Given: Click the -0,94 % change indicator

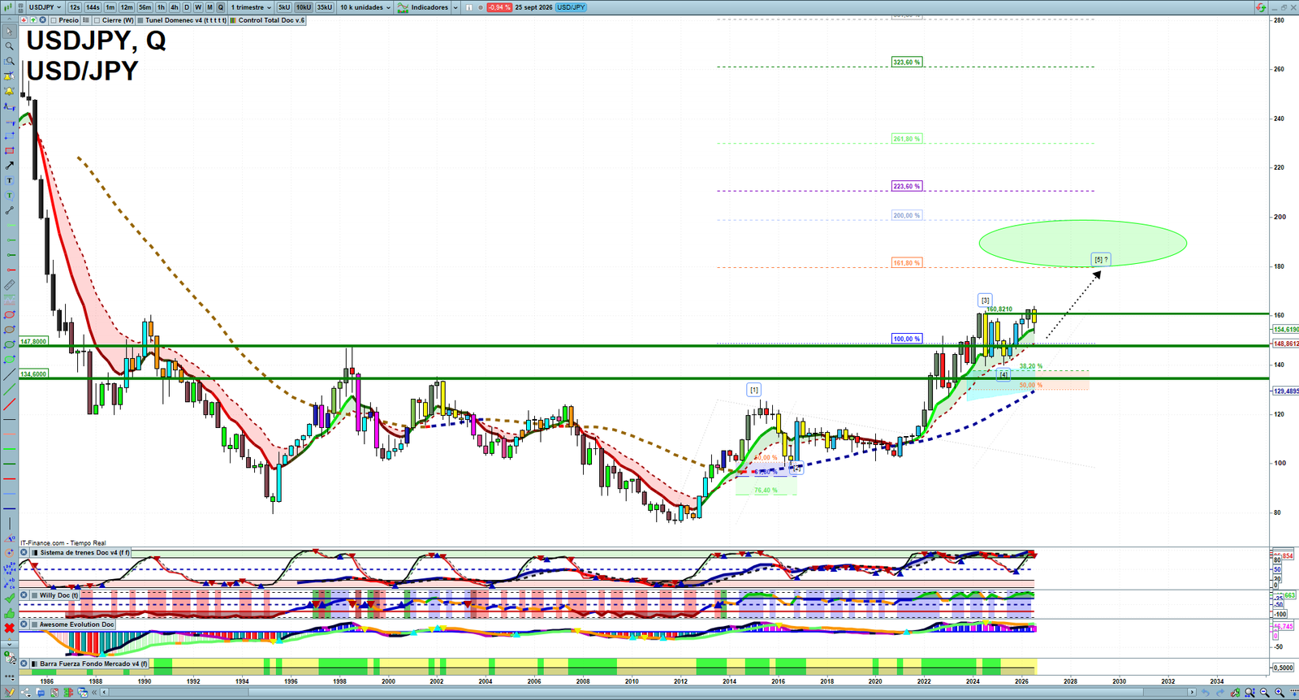Looking at the screenshot, I should [498, 7].
